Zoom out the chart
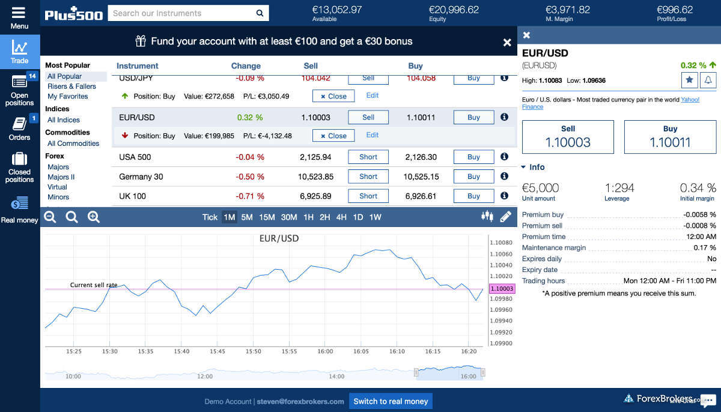The width and height of the screenshot is (721, 412). [x=50, y=217]
